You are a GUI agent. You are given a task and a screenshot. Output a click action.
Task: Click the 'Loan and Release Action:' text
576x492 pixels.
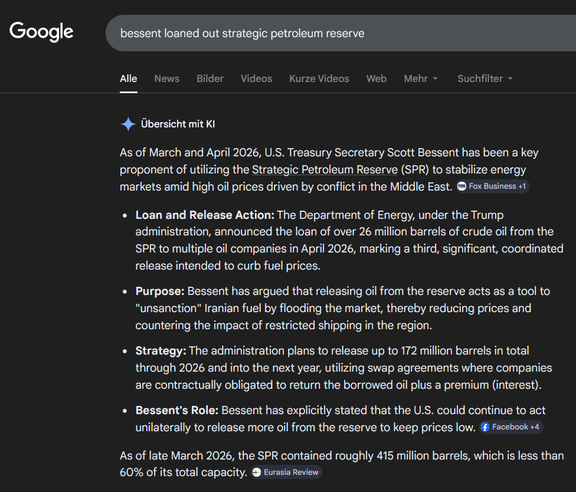coord(205,215)
